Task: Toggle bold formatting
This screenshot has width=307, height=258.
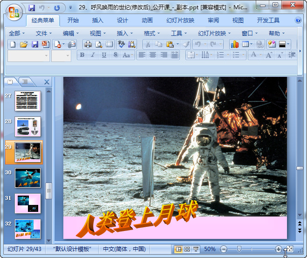Action: (82, 55)
